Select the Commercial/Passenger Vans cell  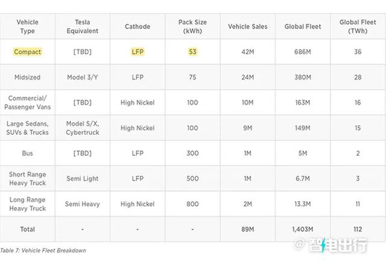(x=27, y=103)
